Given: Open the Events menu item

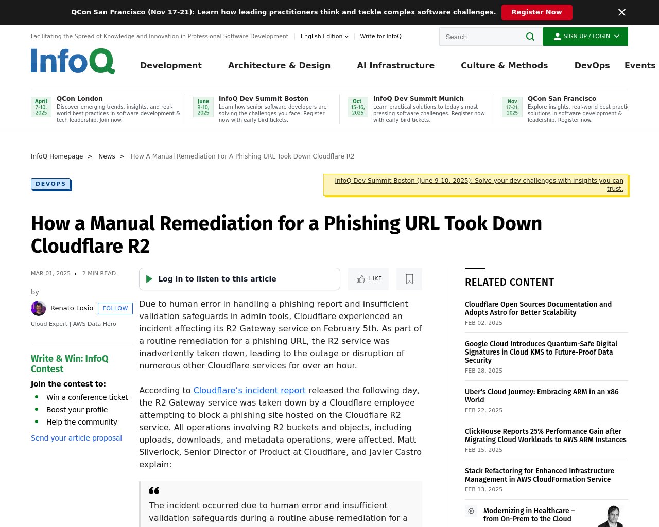Looking at the screenshot, I should tap(640, 65).
